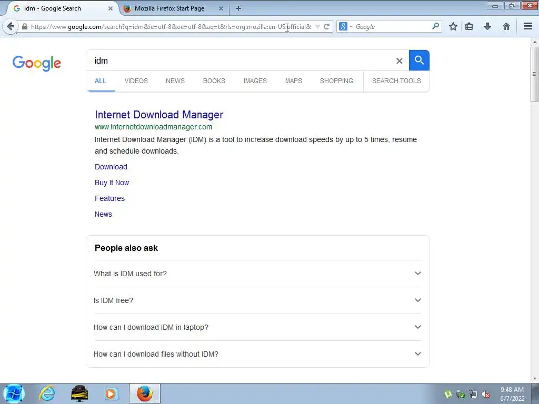Expand 'How can I download files without IDM?'

click(257, 354)
